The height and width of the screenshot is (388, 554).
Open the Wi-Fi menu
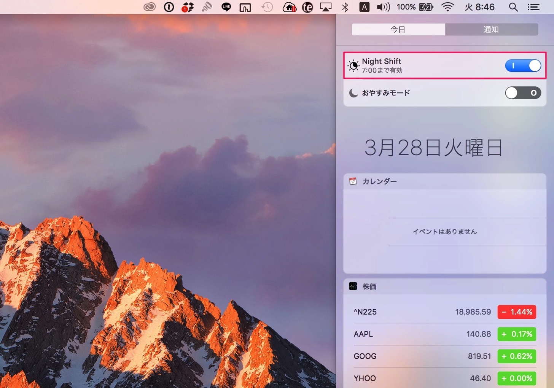click(448, 7)
